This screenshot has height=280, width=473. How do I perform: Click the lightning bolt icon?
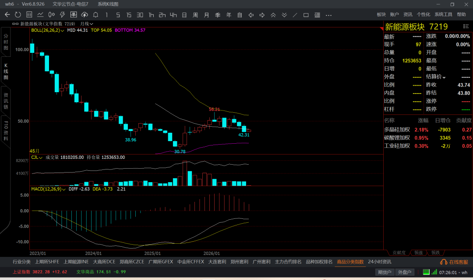coord(63,15)
